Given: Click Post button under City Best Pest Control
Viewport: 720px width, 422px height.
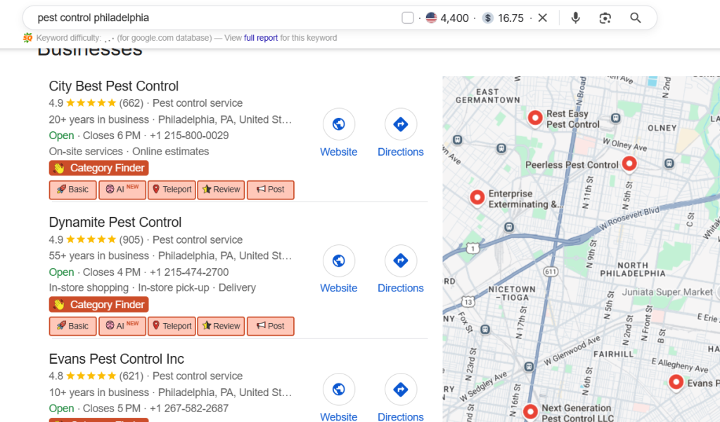Looking at the screenshot, I should click(x=271, y=190).
